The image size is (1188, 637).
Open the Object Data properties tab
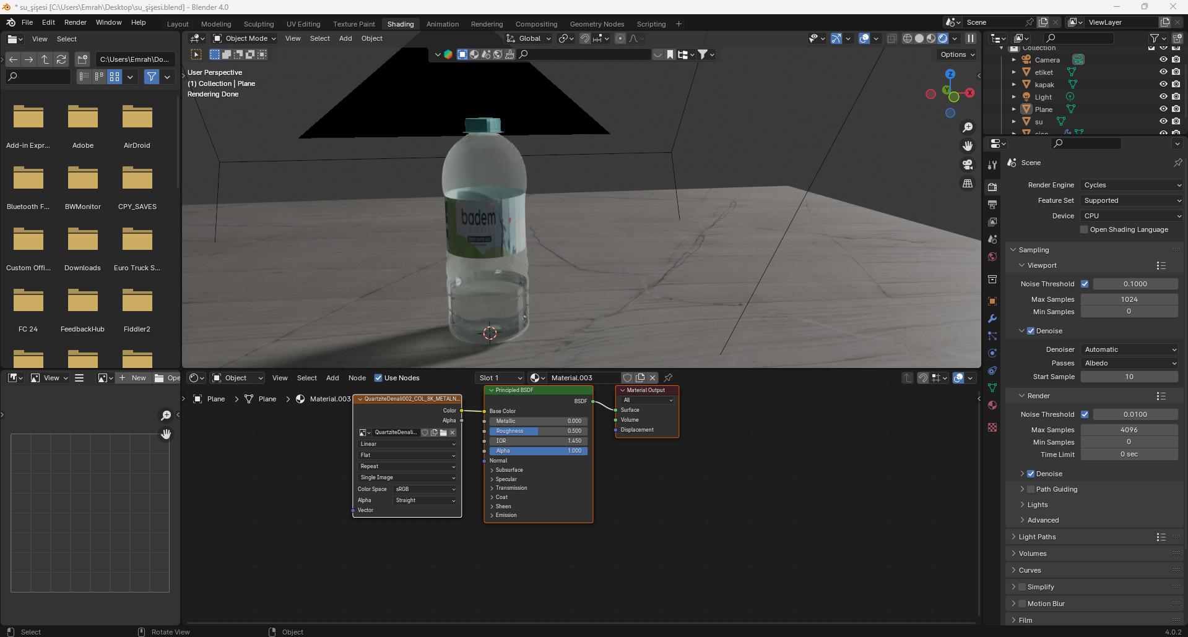(992, 388)
